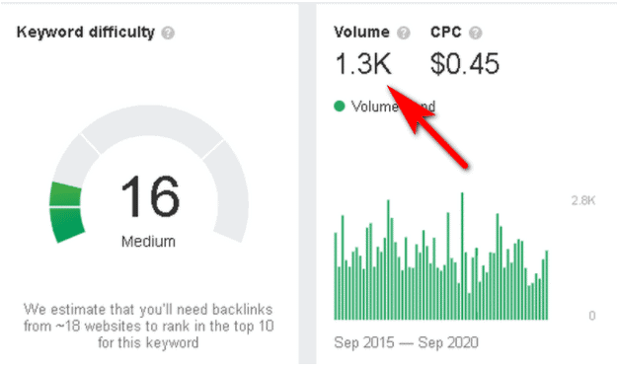The image size is (618, 369).
Task: Click the Keyword difficulty help icon
Action: [168, 34]
